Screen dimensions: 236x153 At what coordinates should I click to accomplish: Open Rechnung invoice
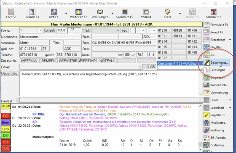[214, 130]
